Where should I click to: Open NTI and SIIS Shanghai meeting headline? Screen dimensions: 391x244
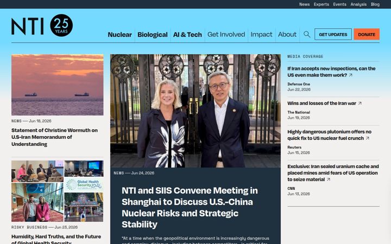pos(190,207)
